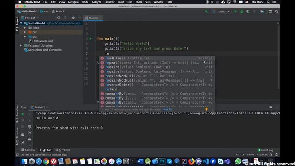
Task: Hide the Project tool window
Action: coord(79,18)
